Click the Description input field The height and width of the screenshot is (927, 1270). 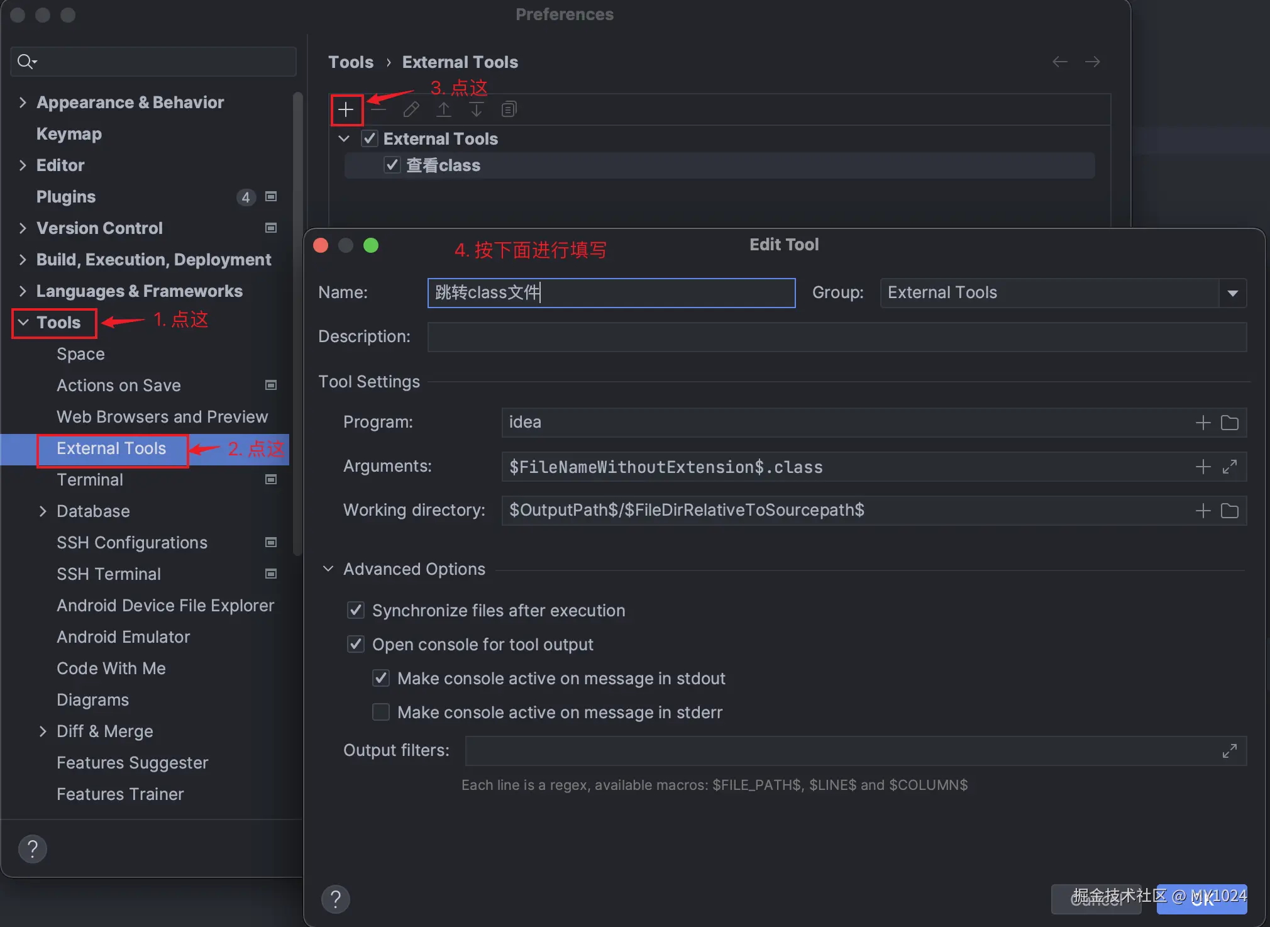836,337
